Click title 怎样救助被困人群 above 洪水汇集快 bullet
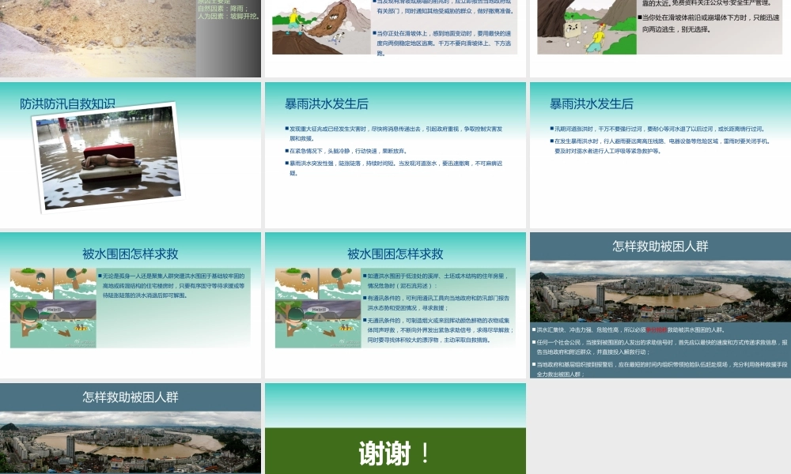Screen dimensions: 791x474 pos(660,246)
